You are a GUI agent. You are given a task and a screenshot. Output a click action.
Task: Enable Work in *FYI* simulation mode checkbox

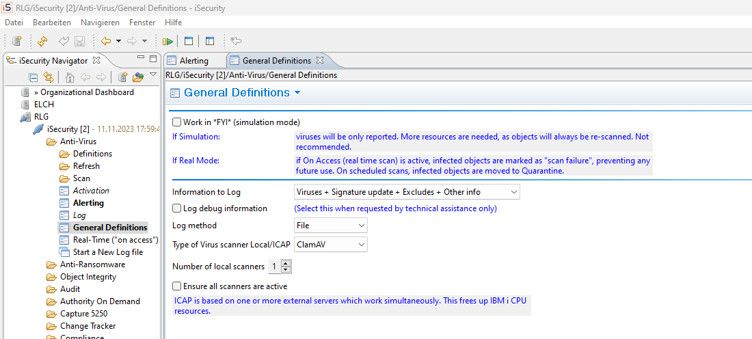(176, 122)
